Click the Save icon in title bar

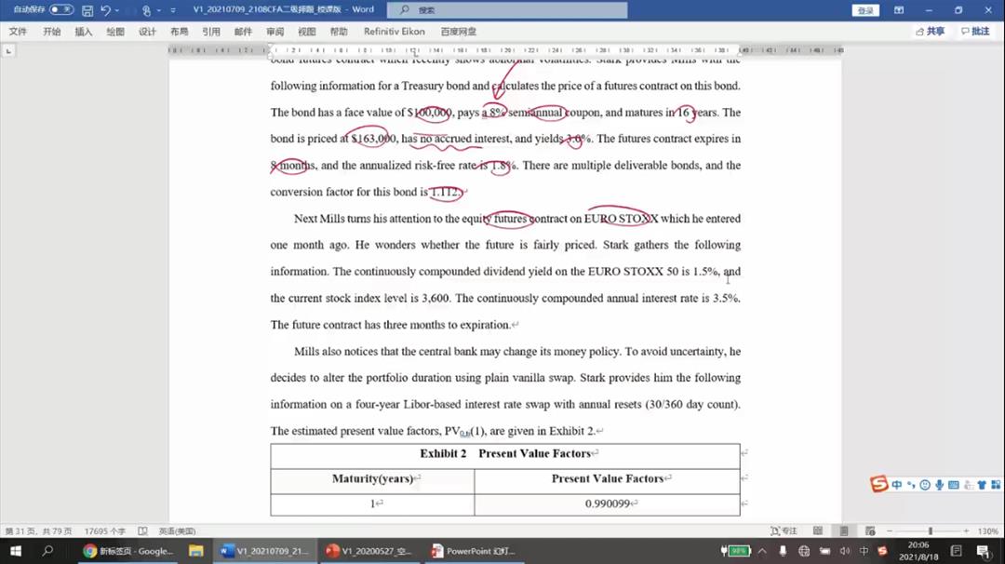click(x=87, y=10)
